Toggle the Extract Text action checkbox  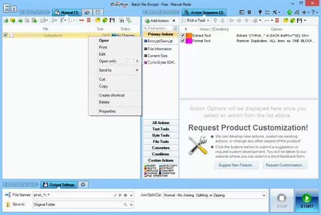click(x=182, y=35)
